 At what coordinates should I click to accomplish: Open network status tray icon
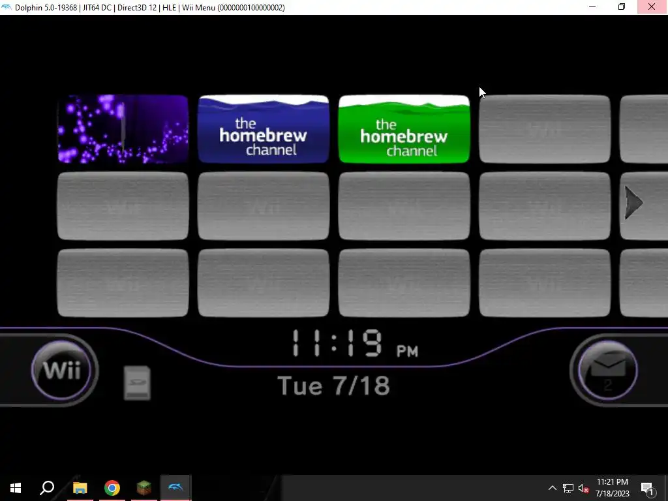click(x=568, y=488)
